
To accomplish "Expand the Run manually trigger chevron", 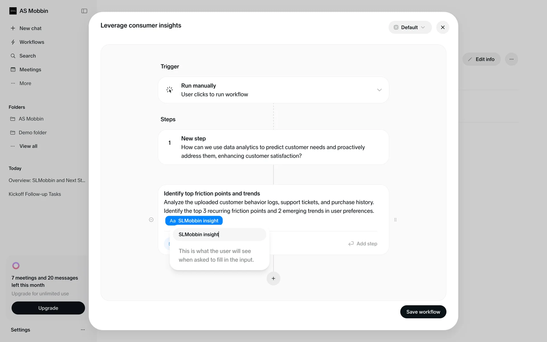I will point(379,90).
